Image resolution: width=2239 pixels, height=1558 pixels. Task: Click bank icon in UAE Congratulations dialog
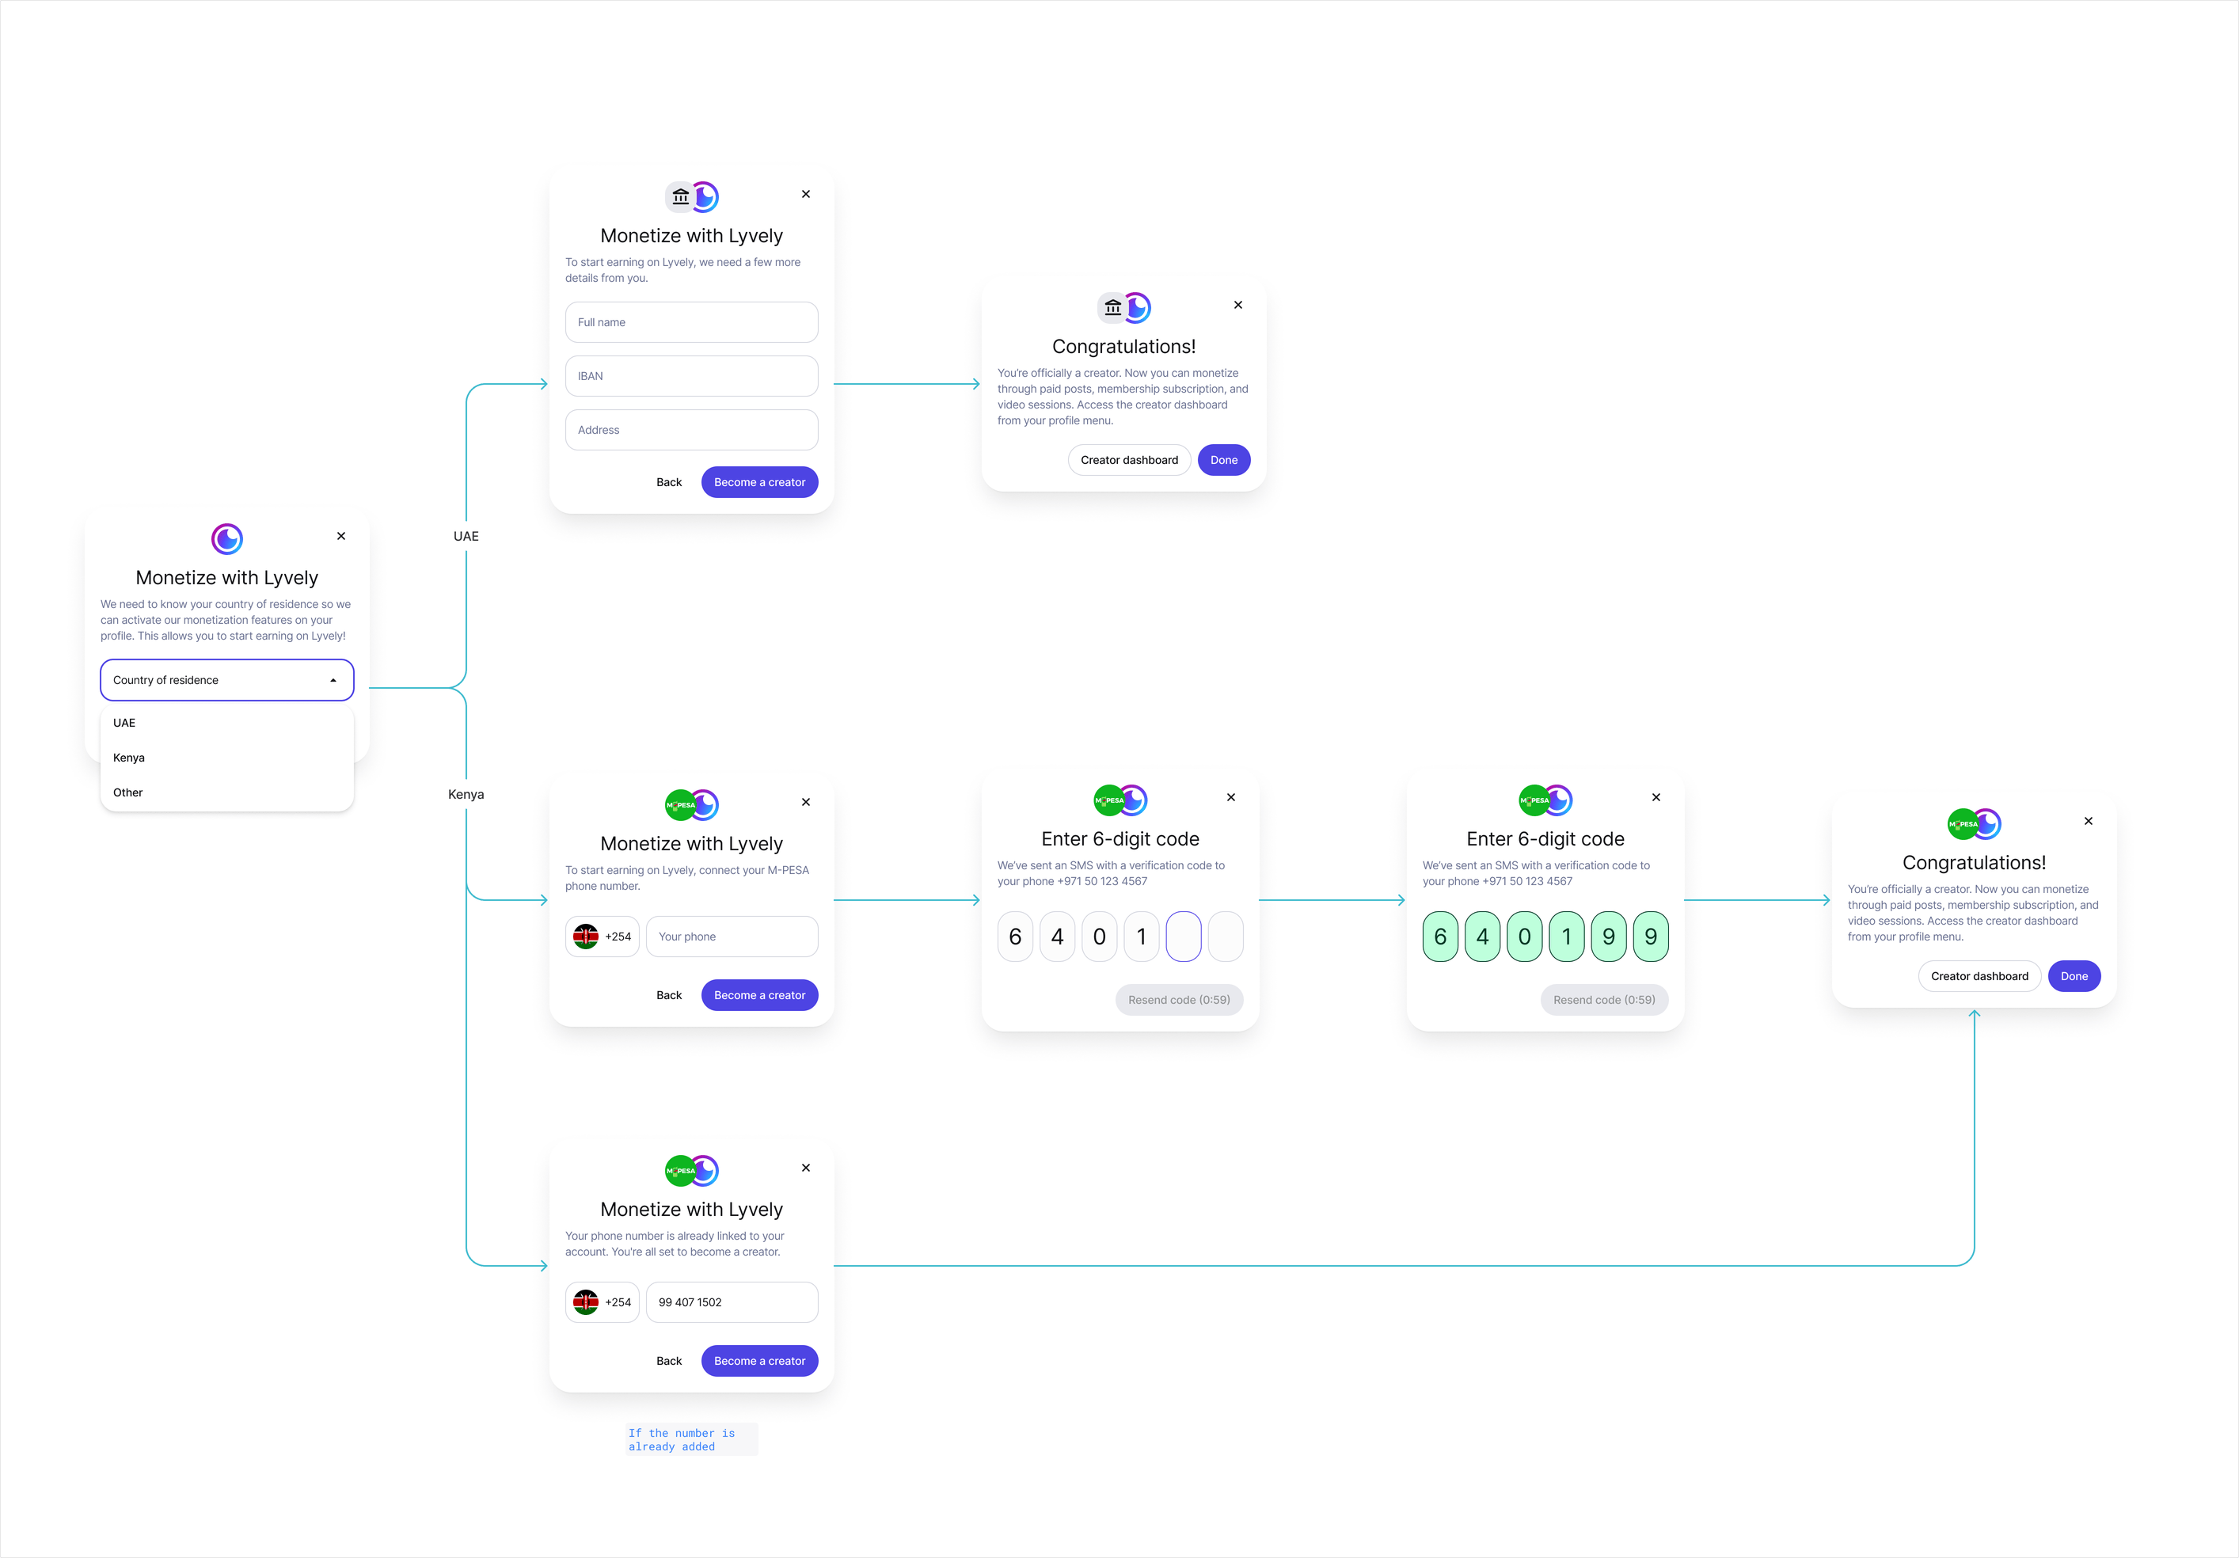pos(1112,308)
